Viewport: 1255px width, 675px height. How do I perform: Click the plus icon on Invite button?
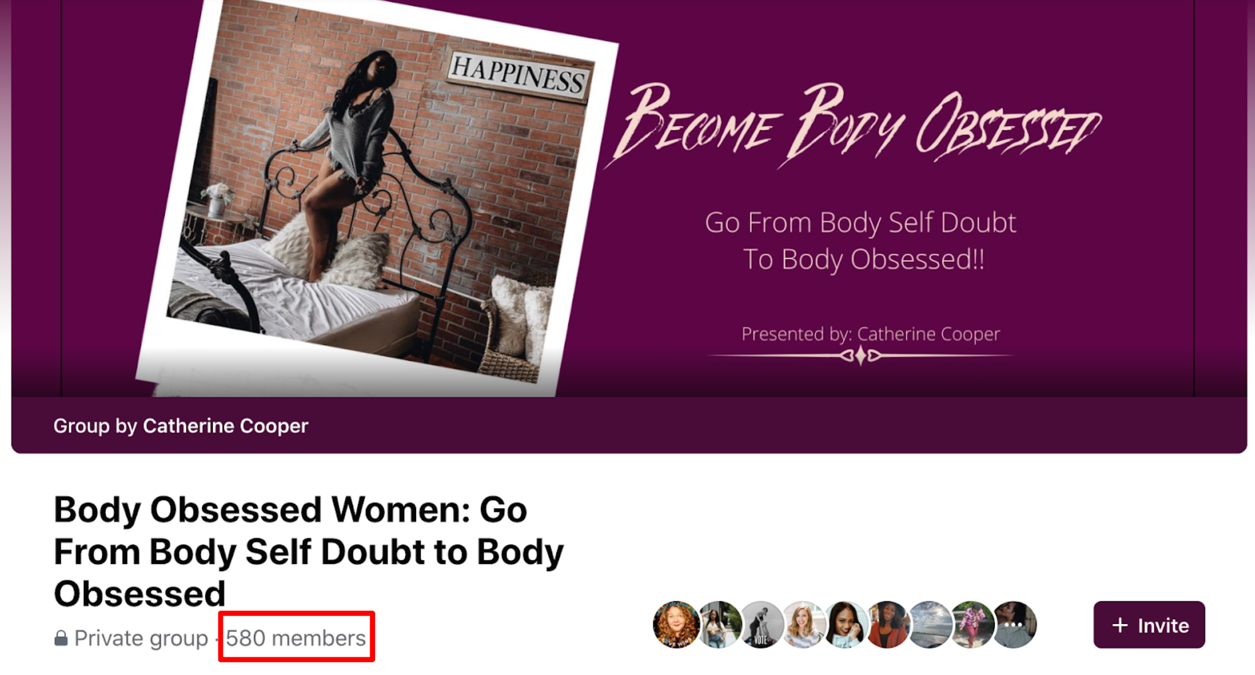point(1120,625)
